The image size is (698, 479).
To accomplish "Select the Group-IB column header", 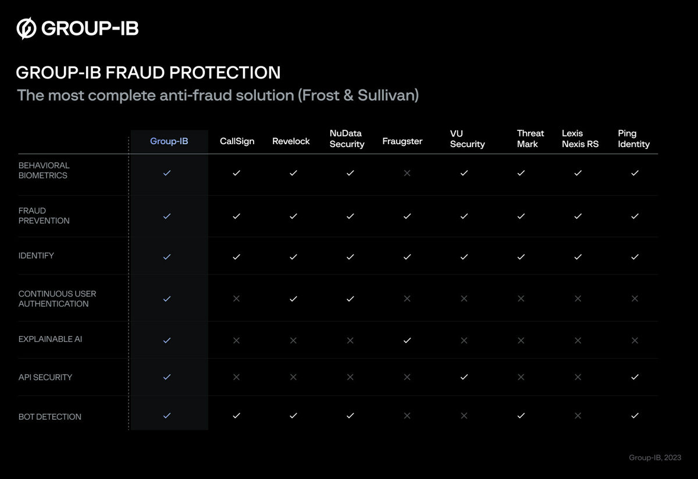I will (169, 141).
